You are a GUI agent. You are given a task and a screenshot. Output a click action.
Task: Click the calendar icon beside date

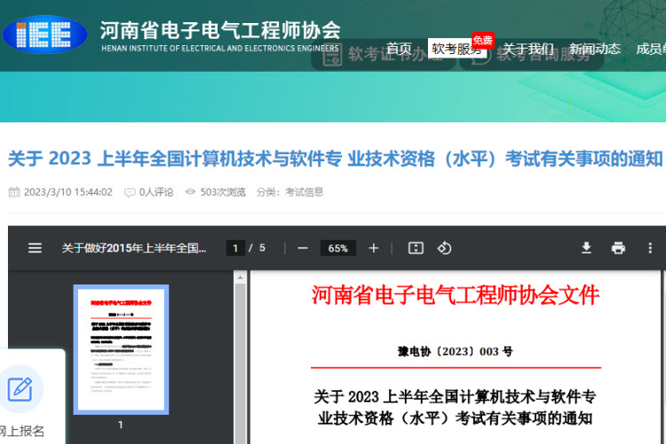[14, 192]
